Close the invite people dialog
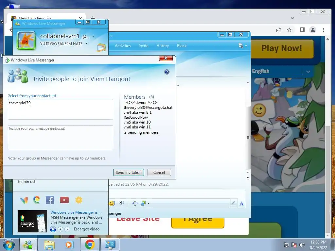 pos(166,58)
